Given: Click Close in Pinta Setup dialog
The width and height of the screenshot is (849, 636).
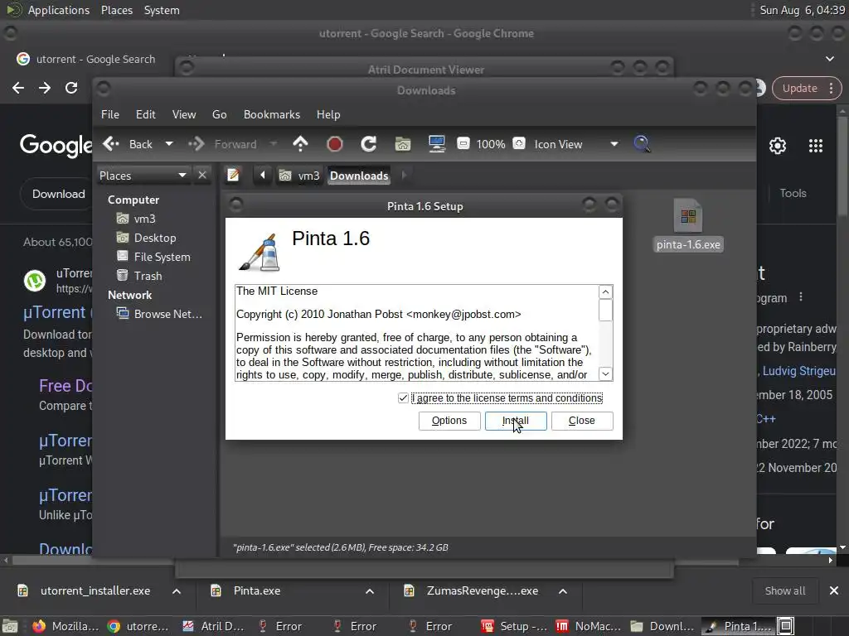Looking at the screenshot, I should [582, 421].
